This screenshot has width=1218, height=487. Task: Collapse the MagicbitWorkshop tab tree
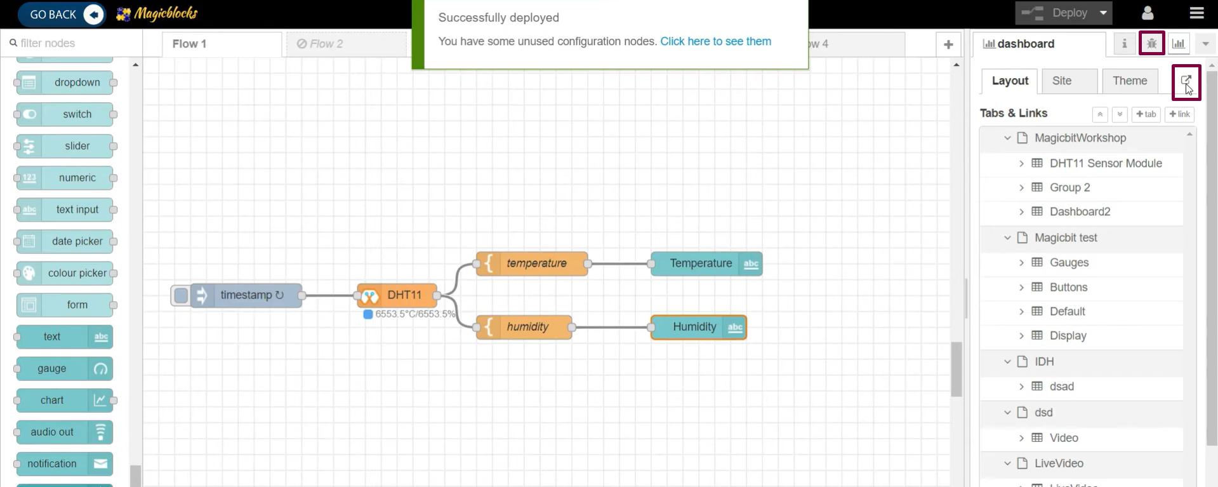click(1007, 138)
